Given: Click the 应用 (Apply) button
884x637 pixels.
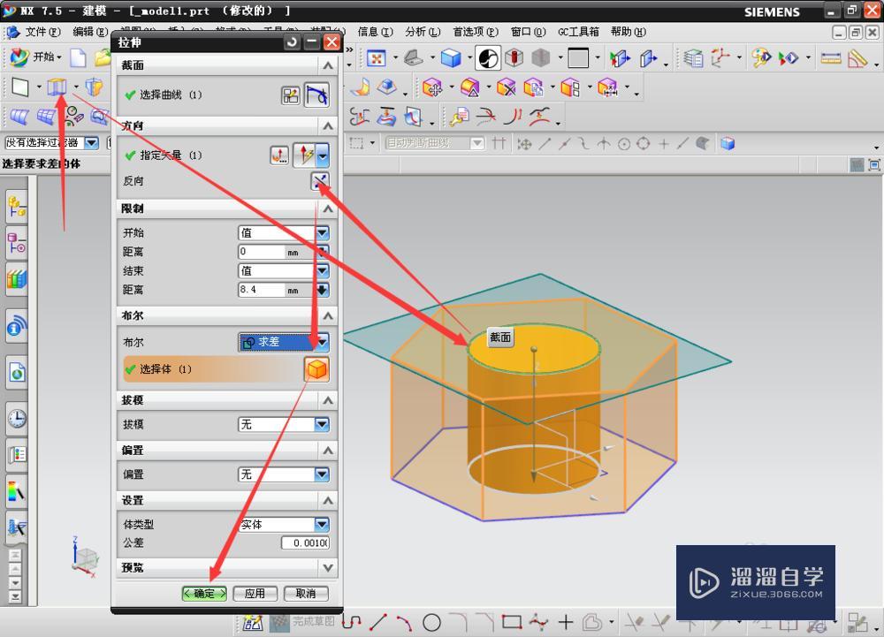Looking at the screenshot, I should coord(255,594).
